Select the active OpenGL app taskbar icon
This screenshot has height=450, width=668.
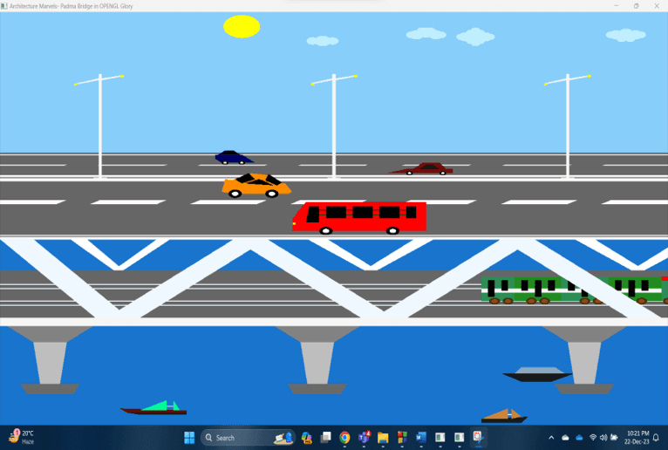tap(478, 438)
